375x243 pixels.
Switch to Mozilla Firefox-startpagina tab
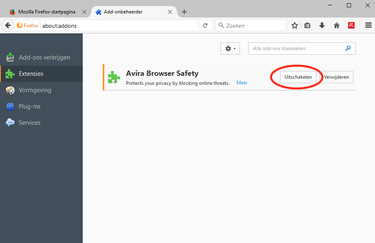[x=46, y=12]
